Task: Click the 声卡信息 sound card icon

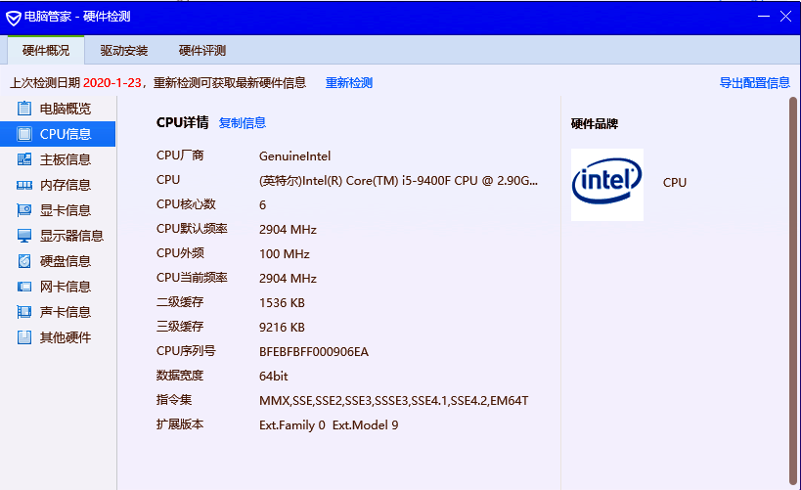Action: [x=24, y=312]
